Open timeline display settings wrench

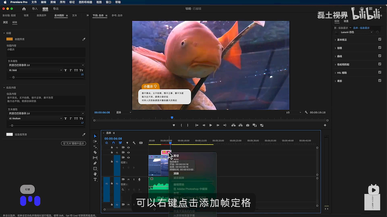tap(134, 143)
